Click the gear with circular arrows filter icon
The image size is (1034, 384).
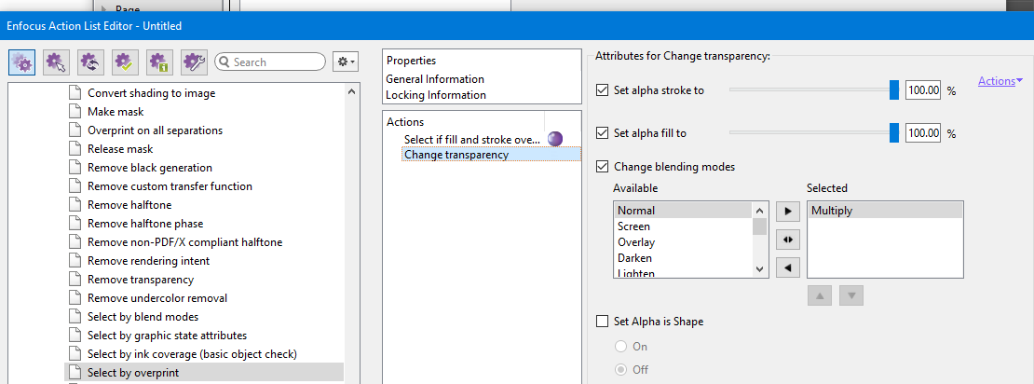pyautogui.click(x=90, y=62)
